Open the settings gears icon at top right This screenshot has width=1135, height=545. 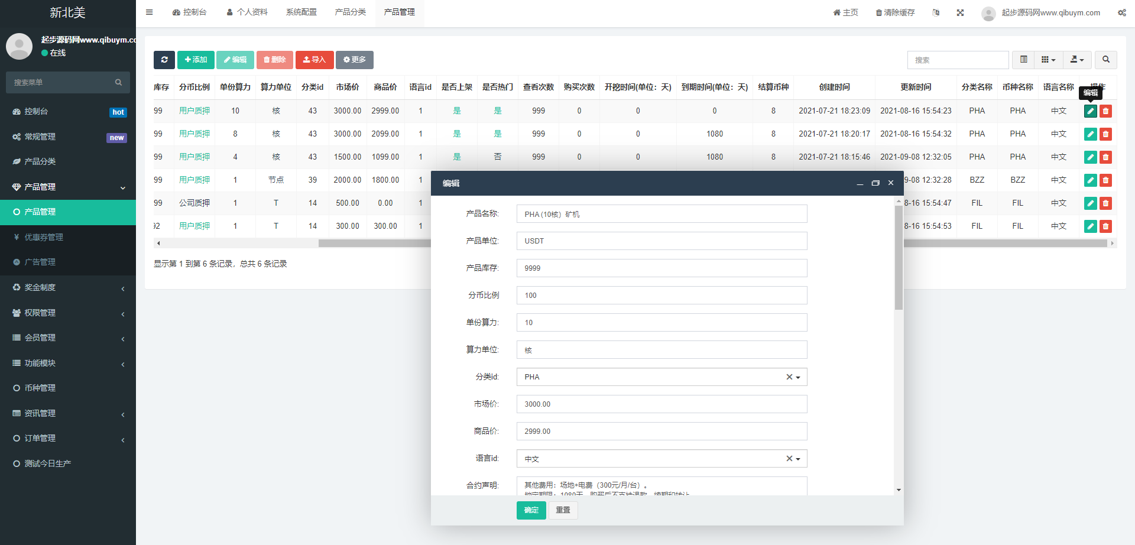pyautogui.click(x=1121, y=12)
